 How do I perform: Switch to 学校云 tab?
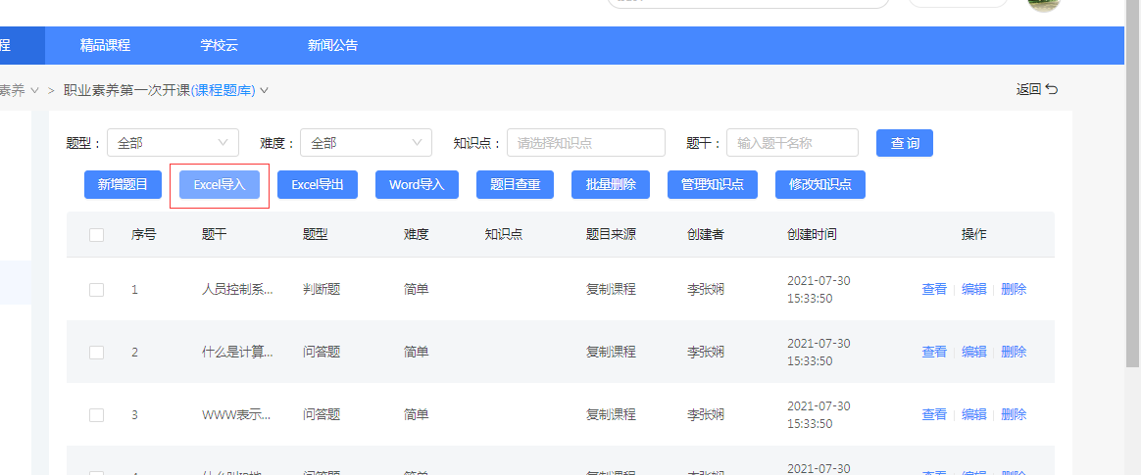tap(219, 45)
